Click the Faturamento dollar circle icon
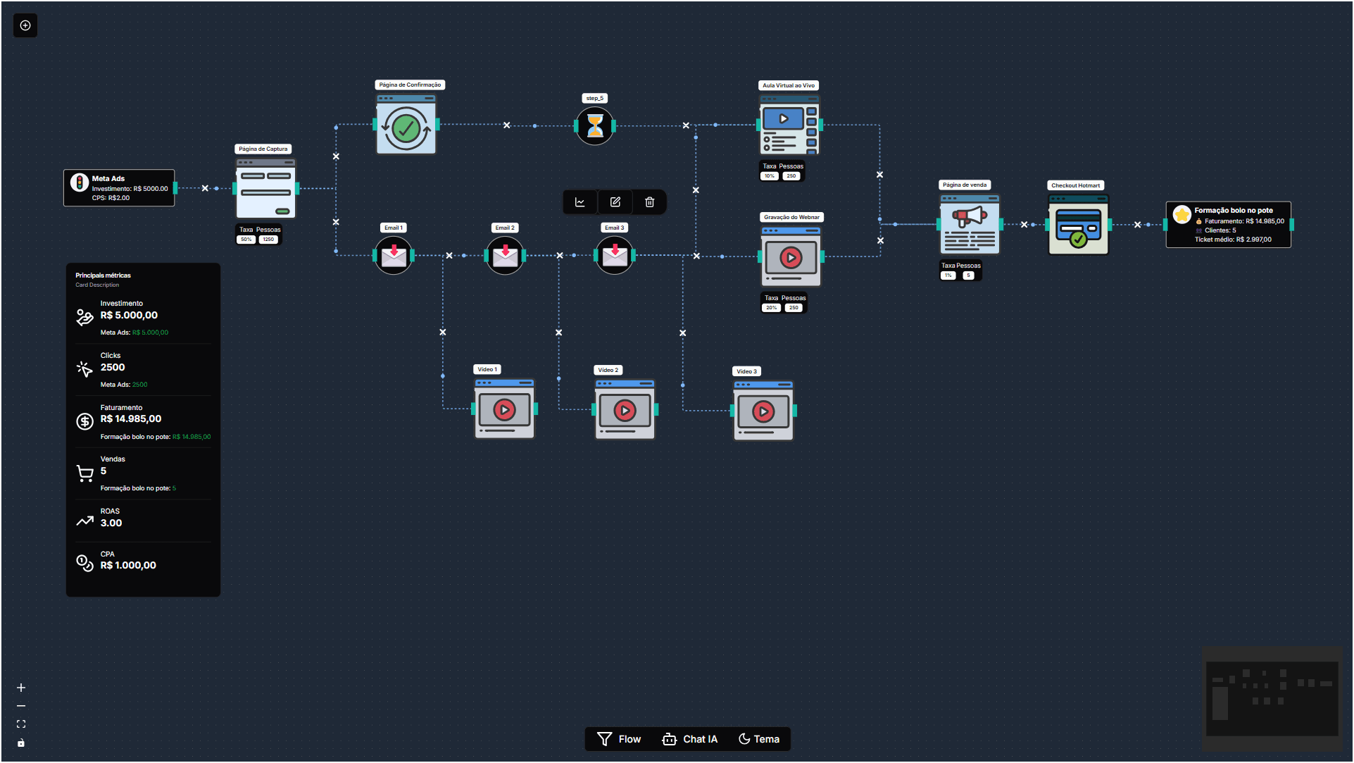 (x=84, y=421)
